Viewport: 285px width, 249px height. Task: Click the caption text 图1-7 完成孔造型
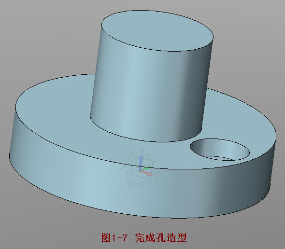144,237
